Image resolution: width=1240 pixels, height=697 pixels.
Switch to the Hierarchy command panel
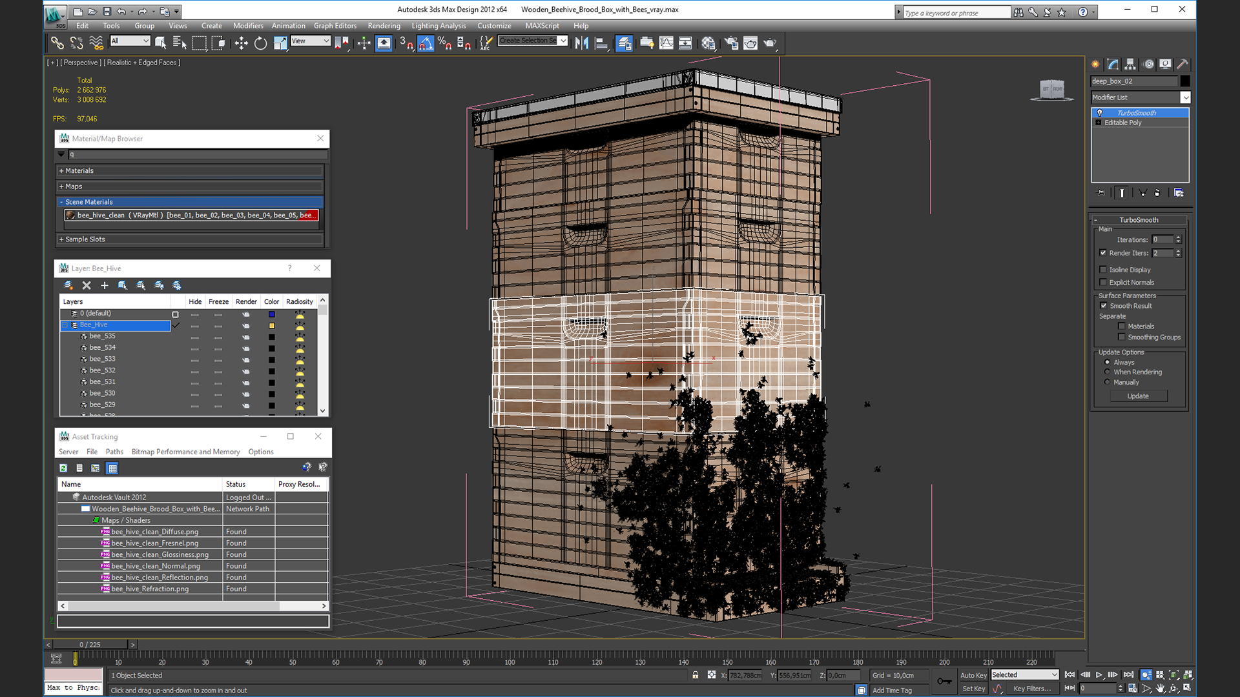point(1130,64)
